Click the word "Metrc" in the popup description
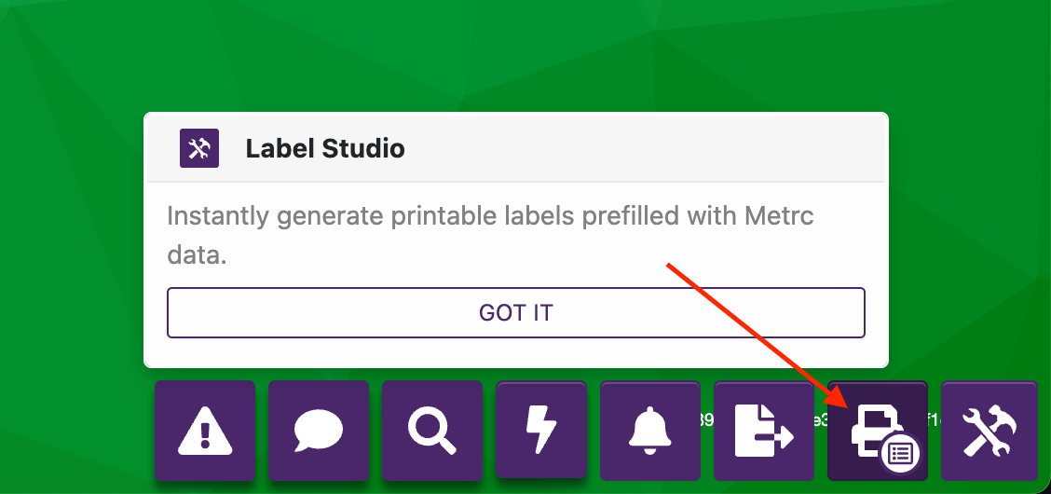The width and height of the screenshot is (1051, 494). 780,217
